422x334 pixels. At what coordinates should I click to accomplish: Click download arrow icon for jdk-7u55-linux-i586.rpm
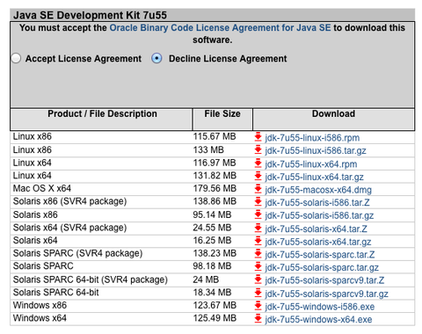pos(258,137)
